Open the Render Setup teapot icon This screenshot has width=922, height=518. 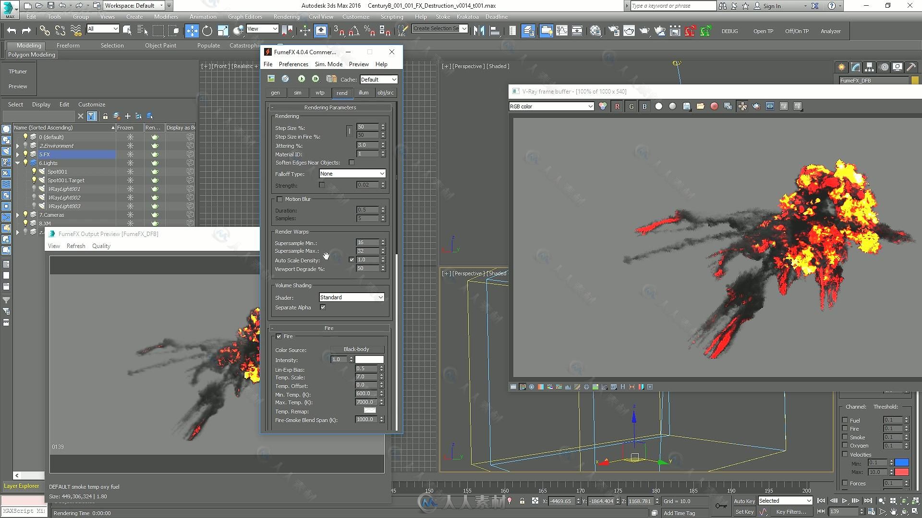click(614, 31)
